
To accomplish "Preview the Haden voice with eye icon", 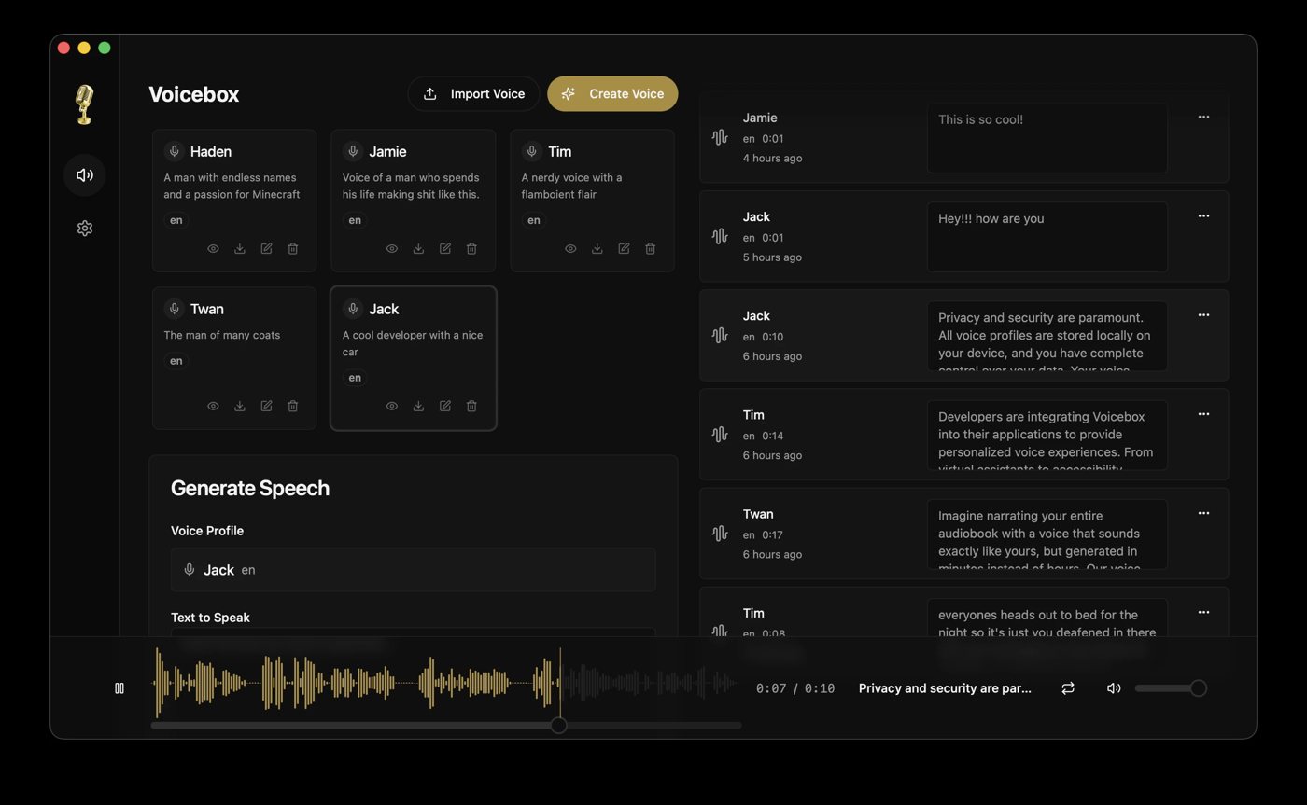I will (x=213, y=249).
